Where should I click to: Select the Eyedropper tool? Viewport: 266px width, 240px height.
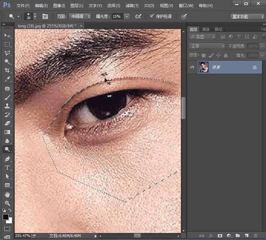(7, 79)
